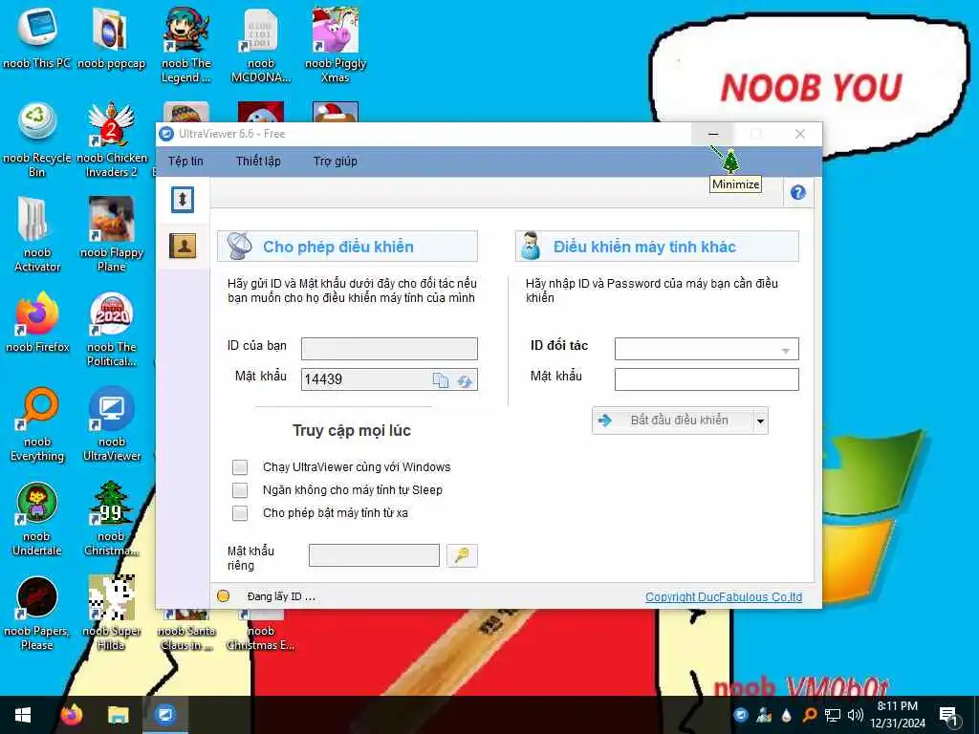Image resolution: width=979 pixels, height=734 pixels.
Task: Open noob Everything desktop shortcut
Action: 37,423
